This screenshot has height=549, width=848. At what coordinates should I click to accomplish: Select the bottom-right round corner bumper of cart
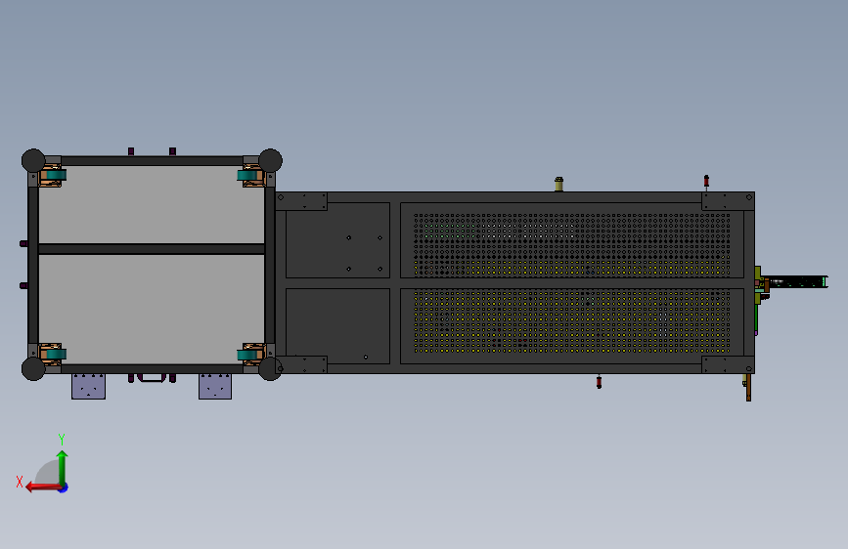[x=270, y=369]
